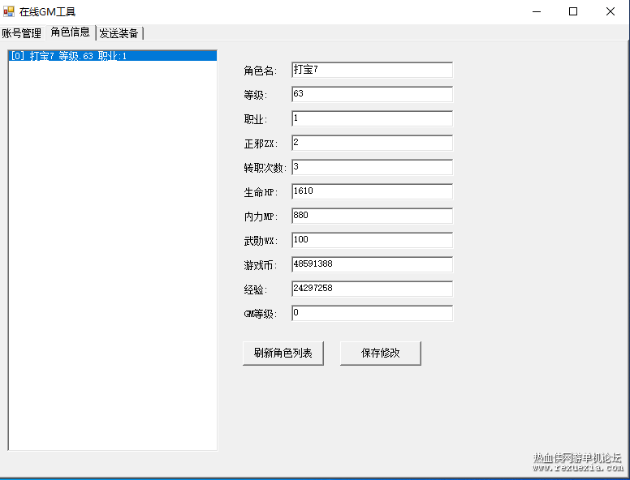Click the 角色名: label
This screenshot has width=630, height=480.
point(261,71)
